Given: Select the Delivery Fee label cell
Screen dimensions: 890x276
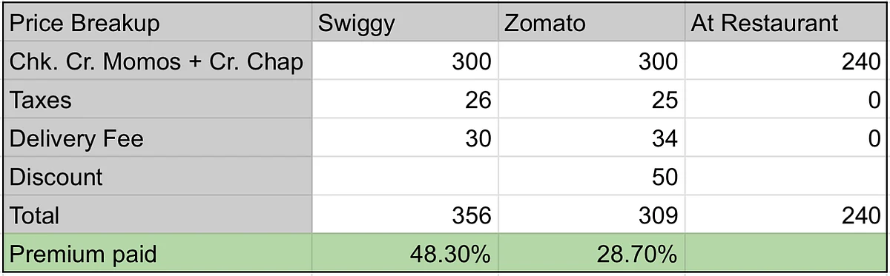Looking at the screenshot, I should (158, 138).
